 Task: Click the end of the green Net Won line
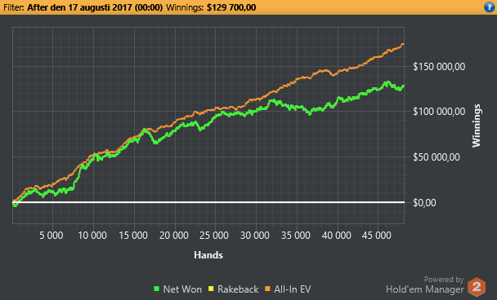tap(403, 86)
